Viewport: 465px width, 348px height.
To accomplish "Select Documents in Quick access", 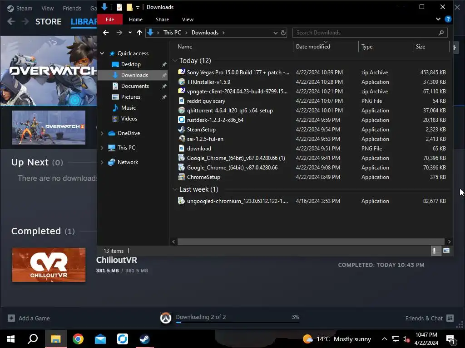I will (x=135, y=86).
